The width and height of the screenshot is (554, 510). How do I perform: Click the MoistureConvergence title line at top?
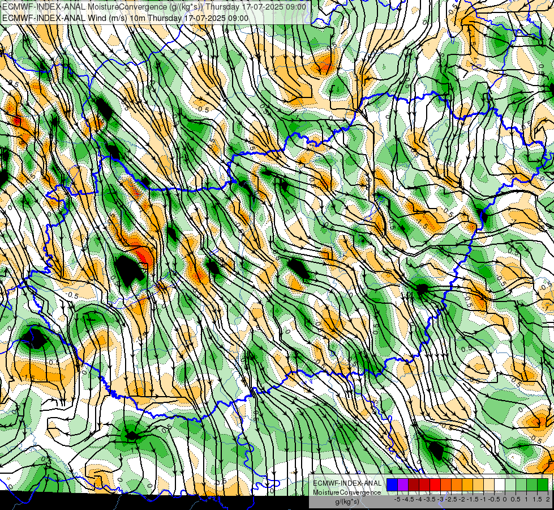tap(154, 7)
